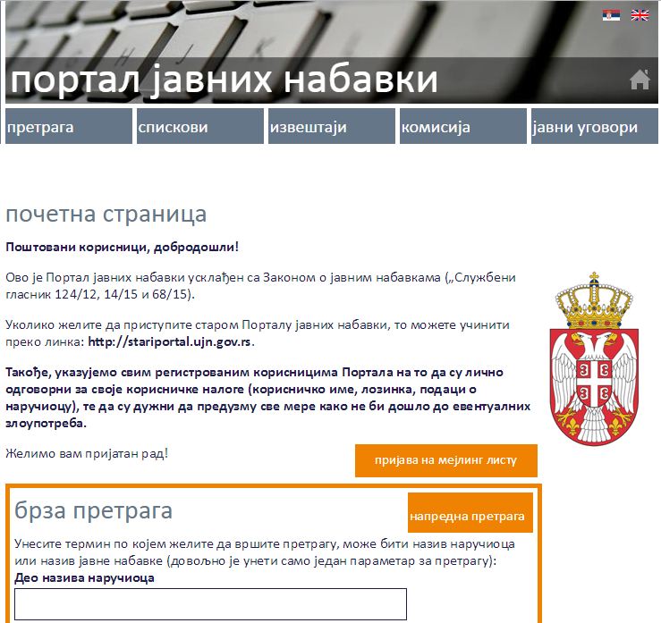
Task: Follow the http://stariportal.ujn.gov.rs link
Action: coord(170,341)
